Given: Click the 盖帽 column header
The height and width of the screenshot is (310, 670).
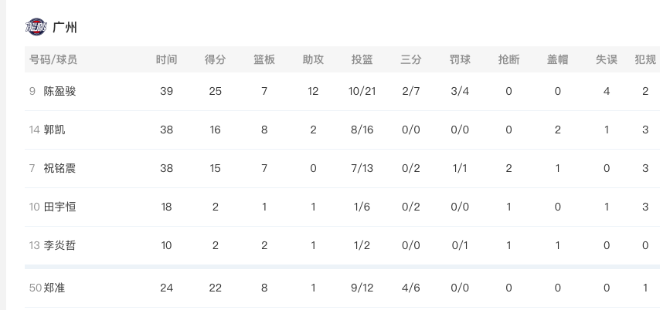Looking at the screenshot, I should click(558, 59).
